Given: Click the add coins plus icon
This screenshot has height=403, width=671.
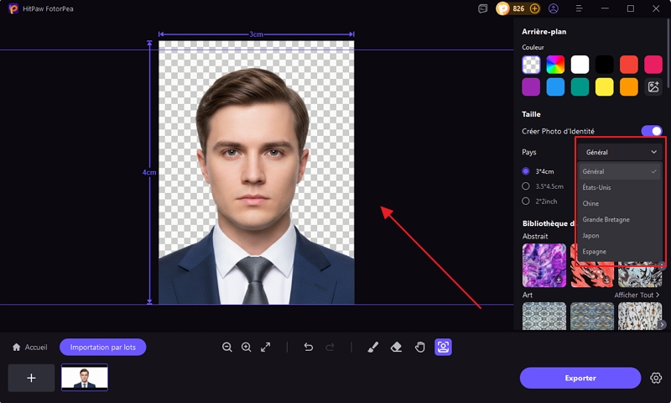Looking at the screenshot, I should tap(534, 8).
